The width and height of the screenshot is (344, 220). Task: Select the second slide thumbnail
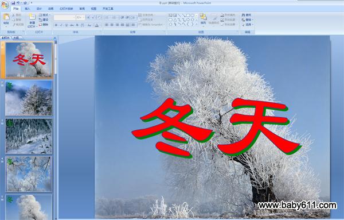click(29, 98)
